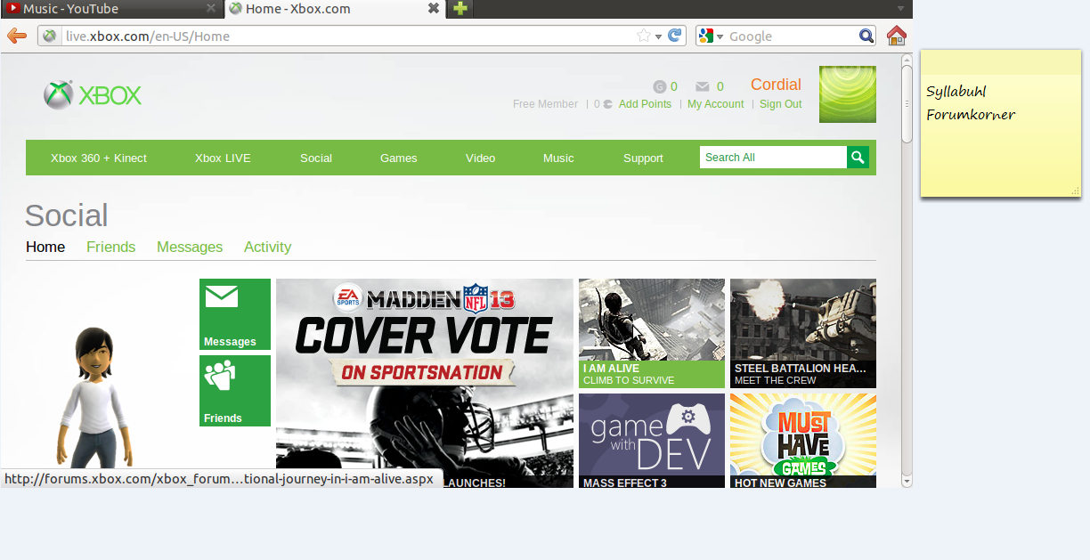Open the URL history dropdown arrow

tap(659, 37)
